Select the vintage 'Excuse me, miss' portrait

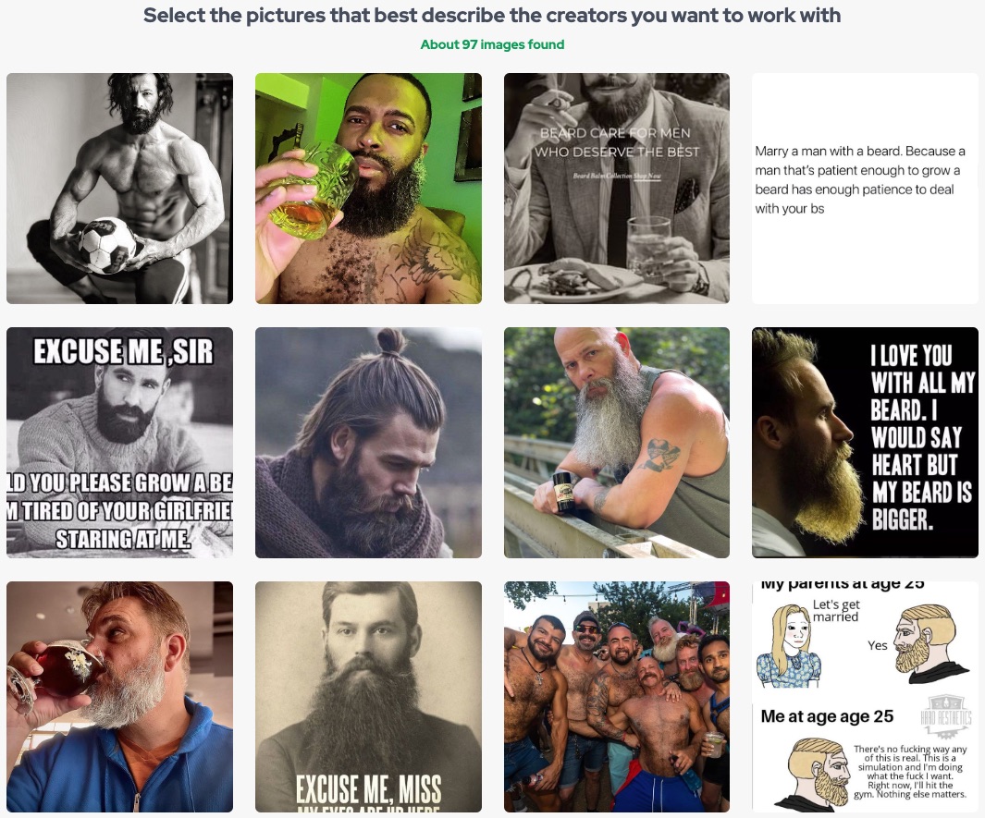(x=368, y=697)
